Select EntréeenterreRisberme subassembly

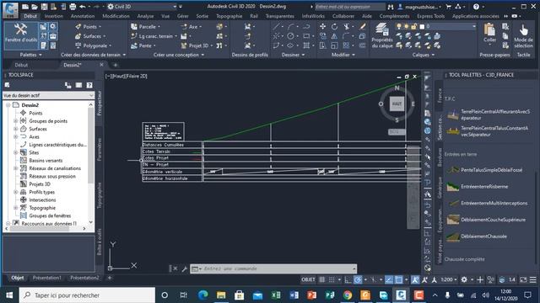(x=478, y=187)
